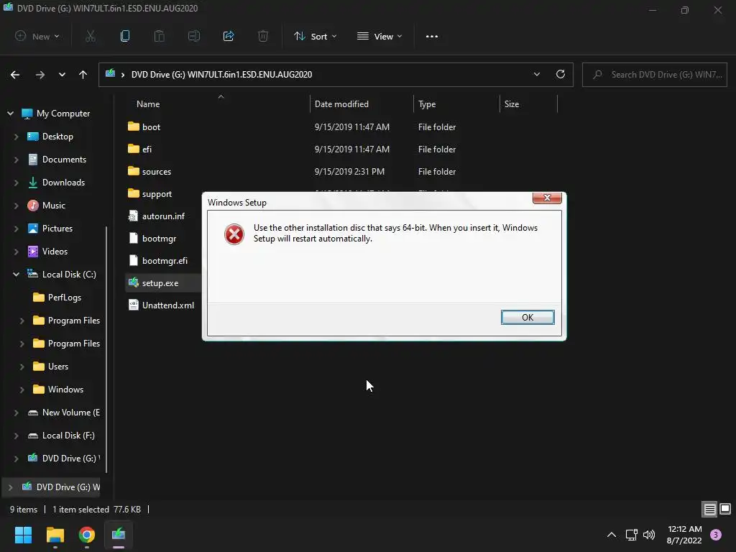Screen dimensions: 736x552
Task: Open File Explorer from taskbar
Action: pos(55,535)
